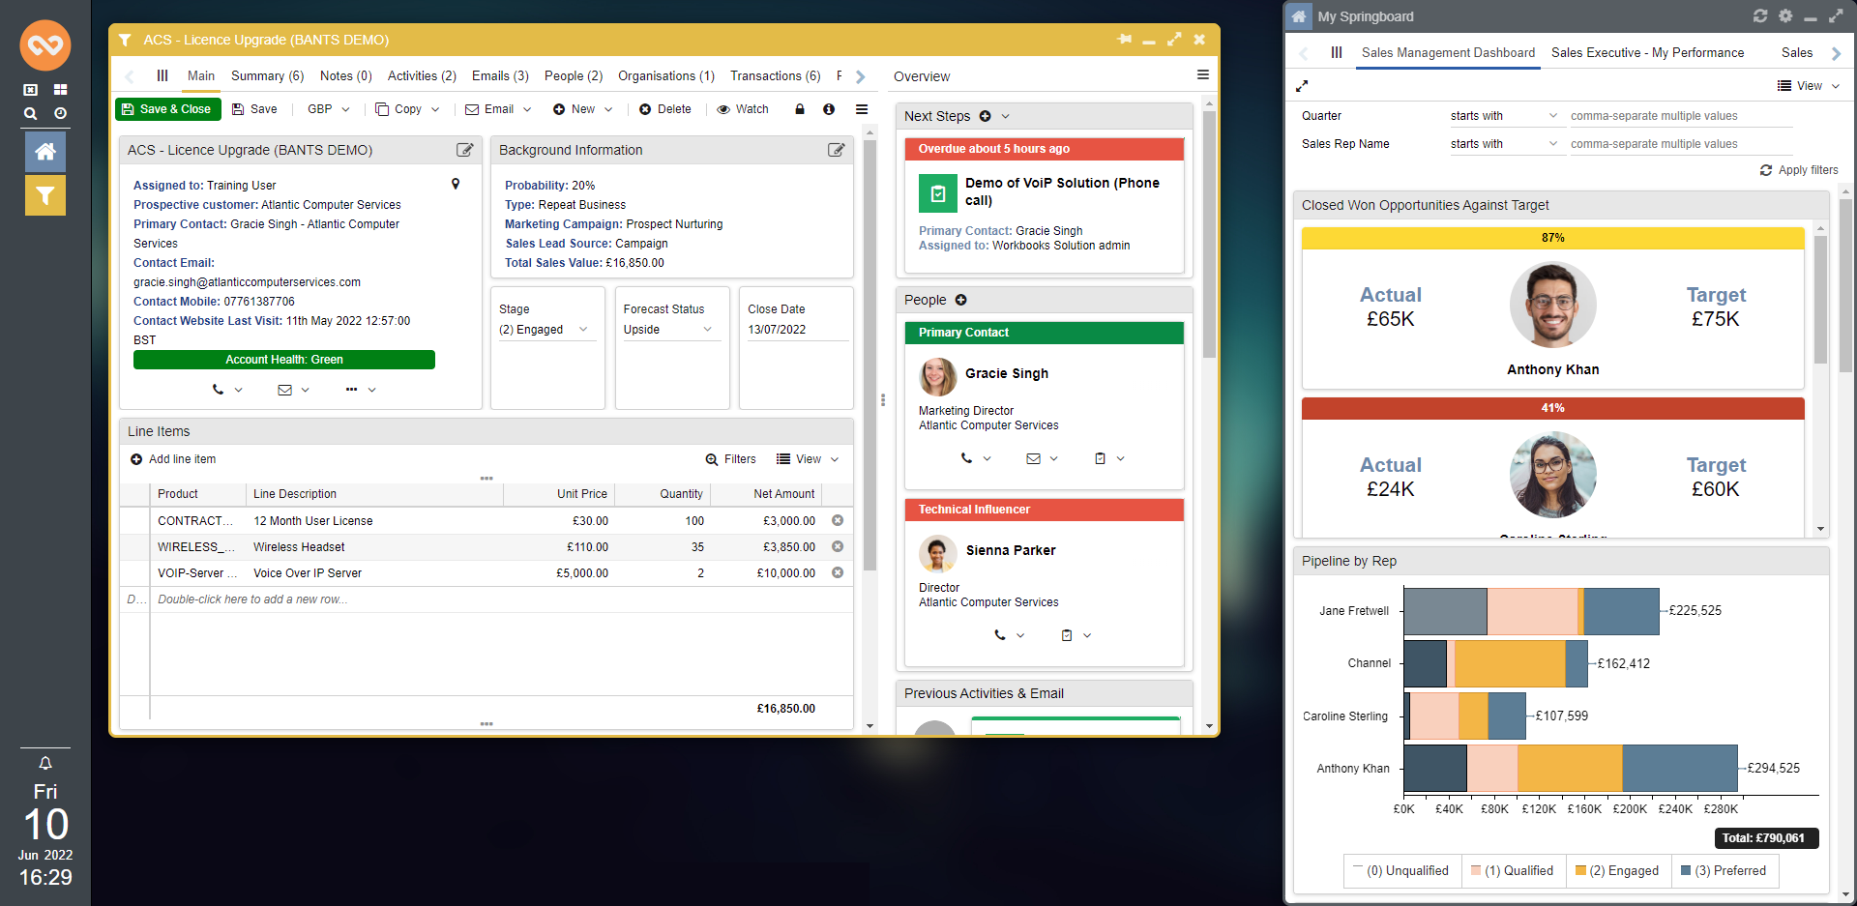The height and width of the screenshot is (906, 1857).
Task: Click the map pin icon beside Assigned to
Action: click(456, 184)
